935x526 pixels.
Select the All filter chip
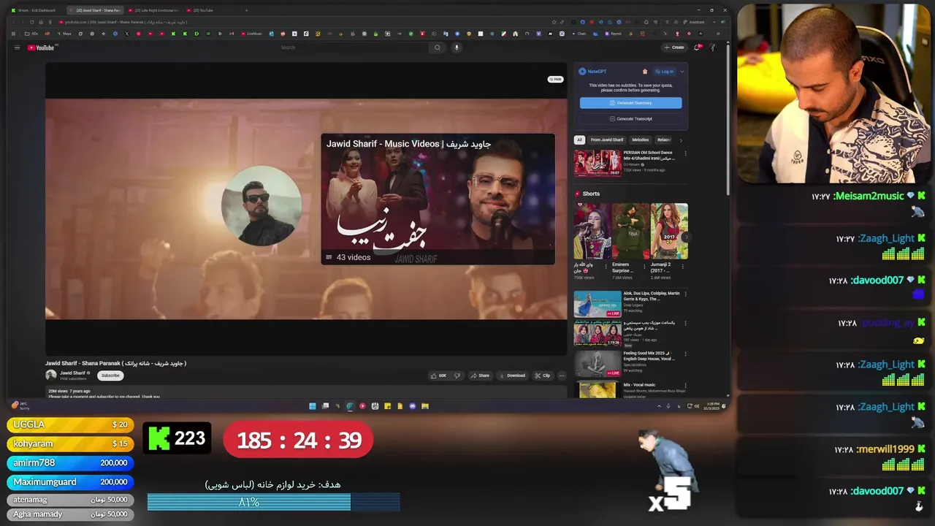pyautogui.click(x=579, y=140)
